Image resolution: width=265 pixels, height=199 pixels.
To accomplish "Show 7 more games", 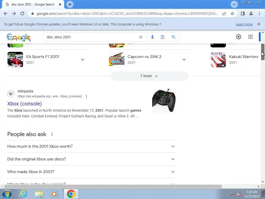I will coord(149,76).
